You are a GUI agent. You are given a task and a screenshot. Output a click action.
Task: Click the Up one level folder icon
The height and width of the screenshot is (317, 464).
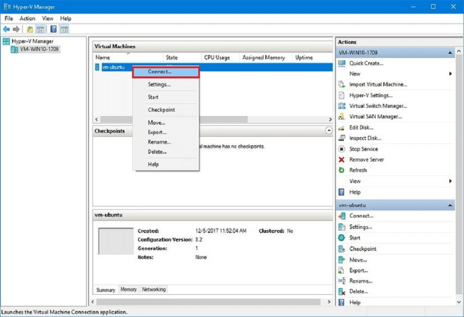30,29
